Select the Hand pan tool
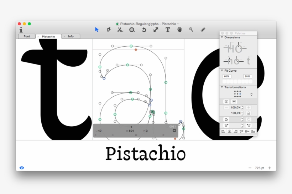The image size is (292, 194). pyautogui.click(x=179, y=30)
